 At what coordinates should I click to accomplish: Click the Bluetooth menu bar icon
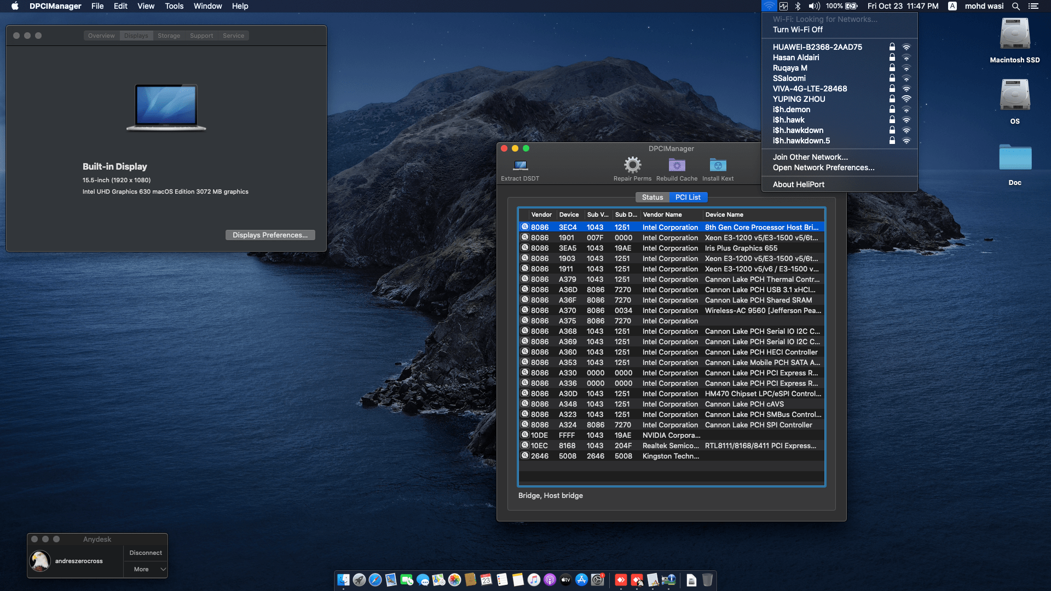tap(798, 6)
